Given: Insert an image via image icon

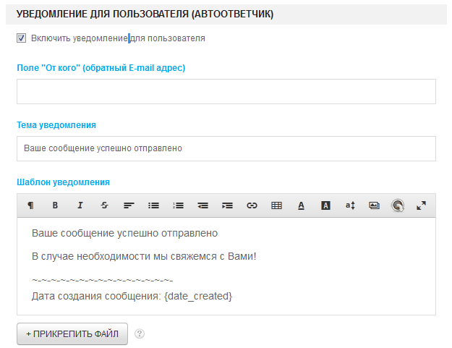Looking at the screenshot, I should coord(374,205).
